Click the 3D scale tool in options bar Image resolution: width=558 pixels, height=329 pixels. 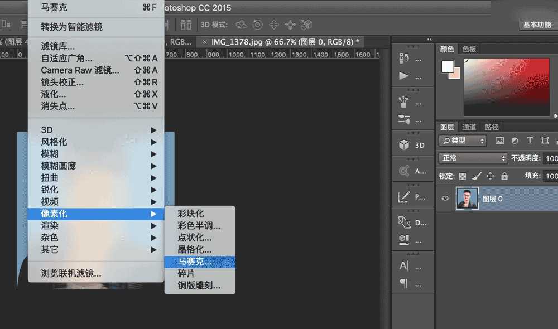click(x=307, y=25)
